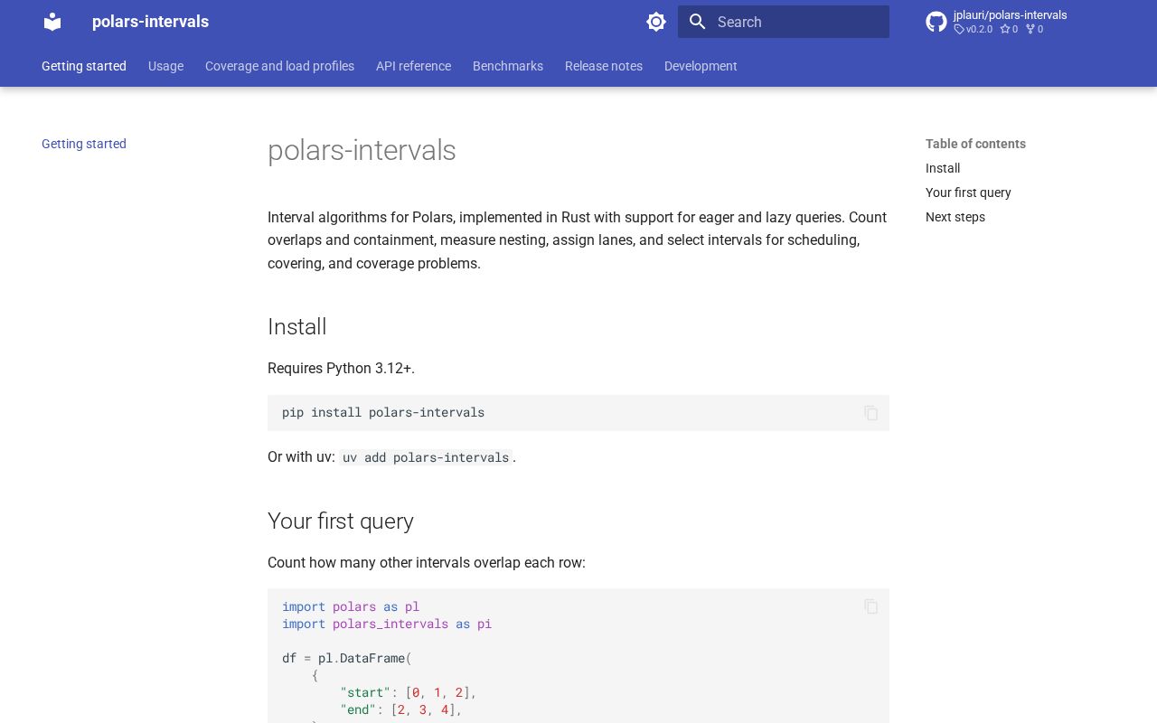Click the magnifying glass search icon
Screen dimensions: 1157x723
click(697, 22)
